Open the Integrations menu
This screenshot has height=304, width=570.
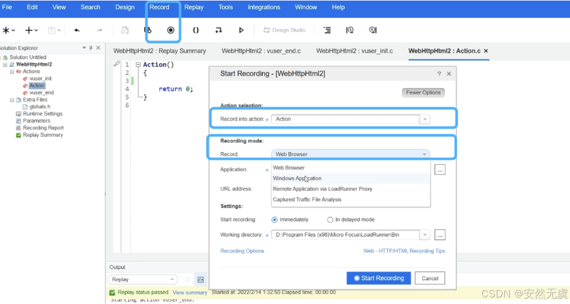click(264, 7)
